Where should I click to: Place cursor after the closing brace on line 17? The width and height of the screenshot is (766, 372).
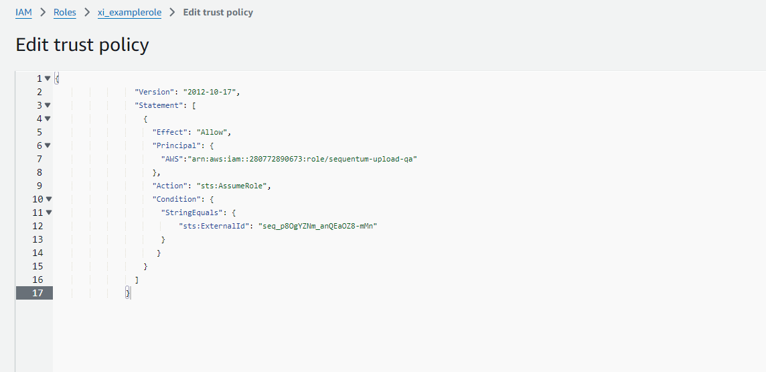131,293
